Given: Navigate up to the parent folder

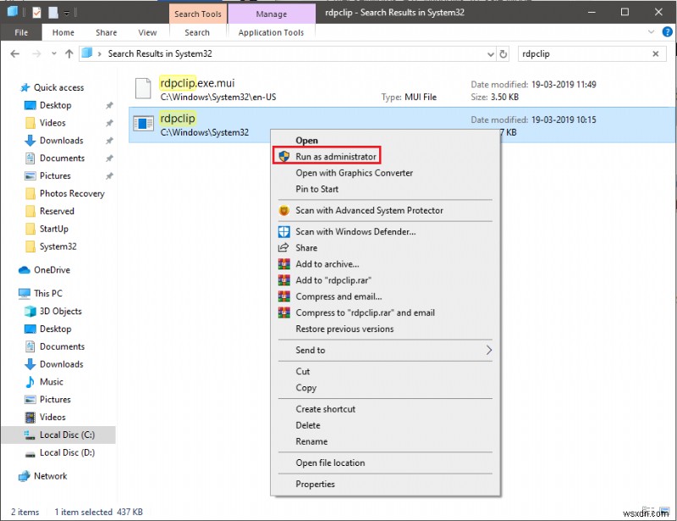Looking at the screenshot, I should coord(69,53).
